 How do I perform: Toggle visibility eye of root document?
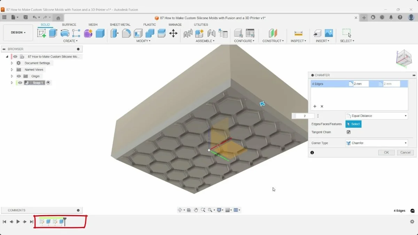[15, 56]
